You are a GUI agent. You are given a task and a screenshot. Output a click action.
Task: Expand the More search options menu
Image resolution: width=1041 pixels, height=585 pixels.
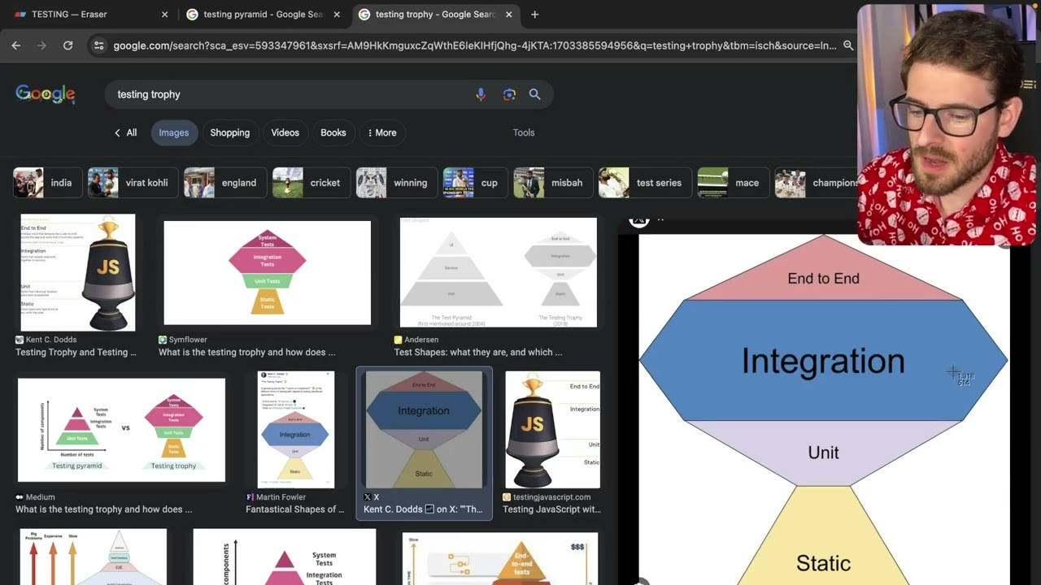click(382, 132)
